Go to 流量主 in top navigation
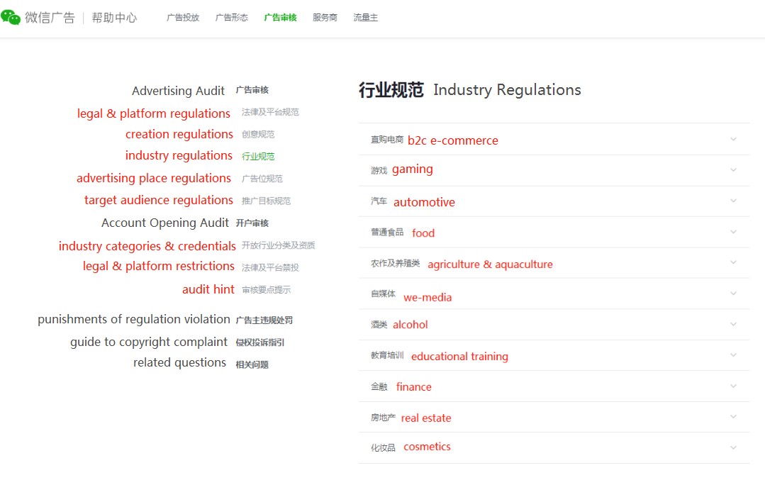The height and width of the screenshot is (480, 765). (365, 18)
